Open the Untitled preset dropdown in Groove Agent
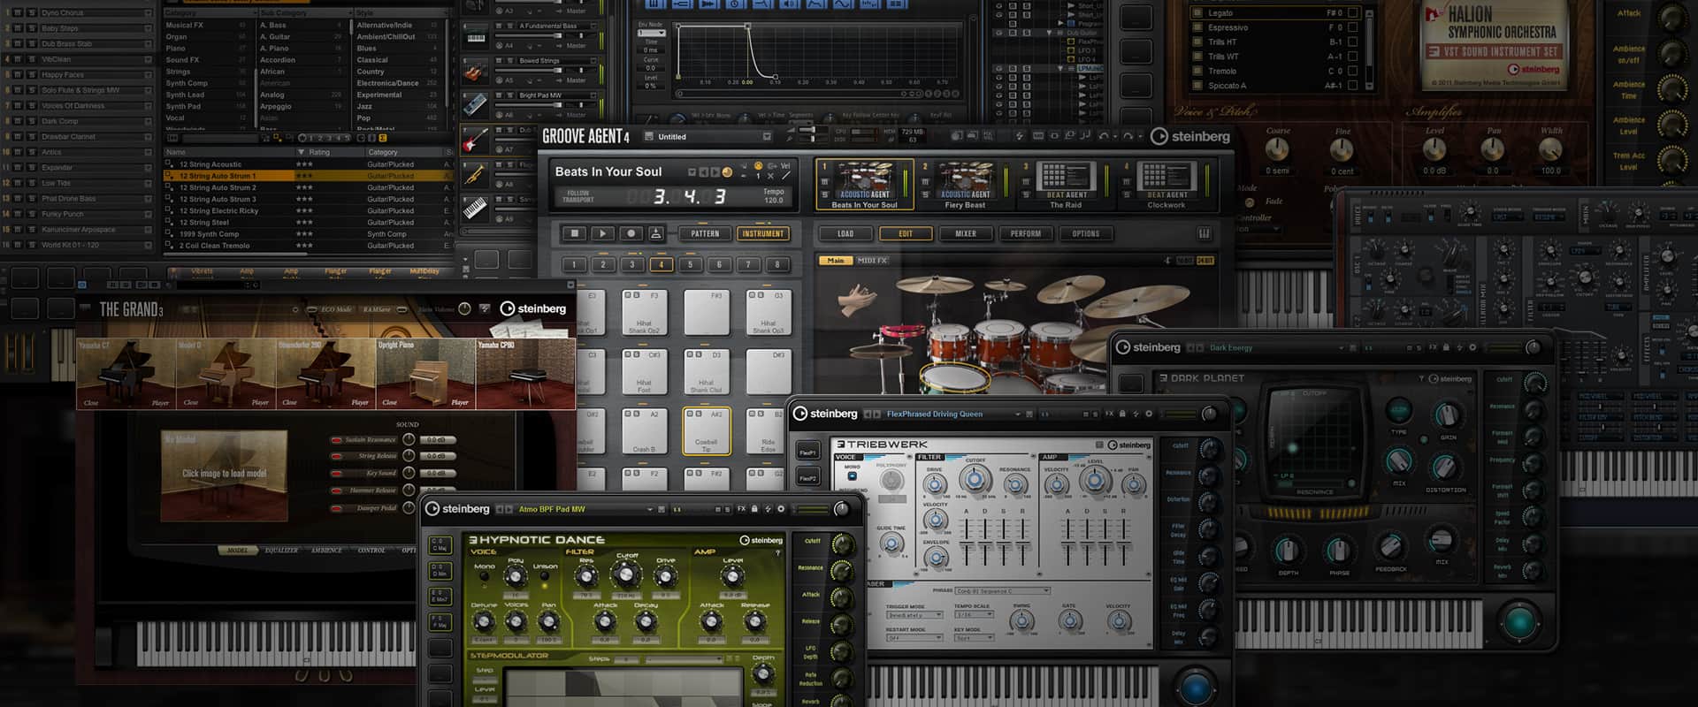This screenshot has height=707, width=1698. (766, 137)
